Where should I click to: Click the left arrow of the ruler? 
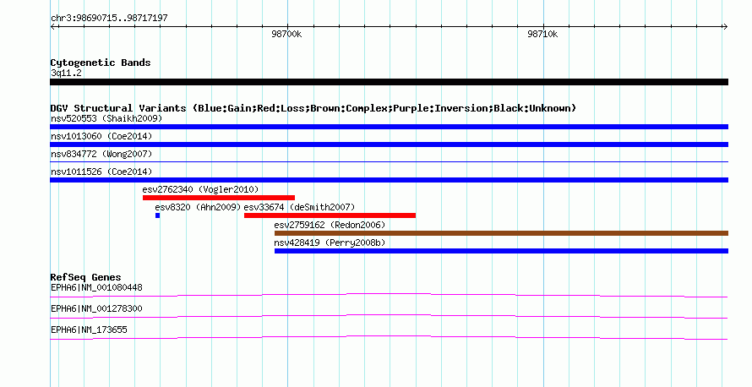click(52, 26)
